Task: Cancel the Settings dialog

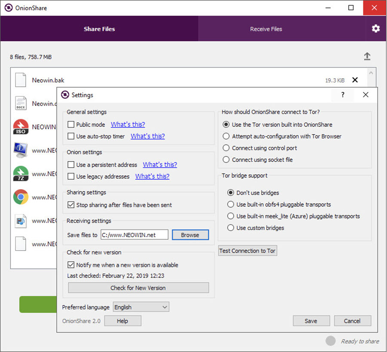Action: (353, 321)
